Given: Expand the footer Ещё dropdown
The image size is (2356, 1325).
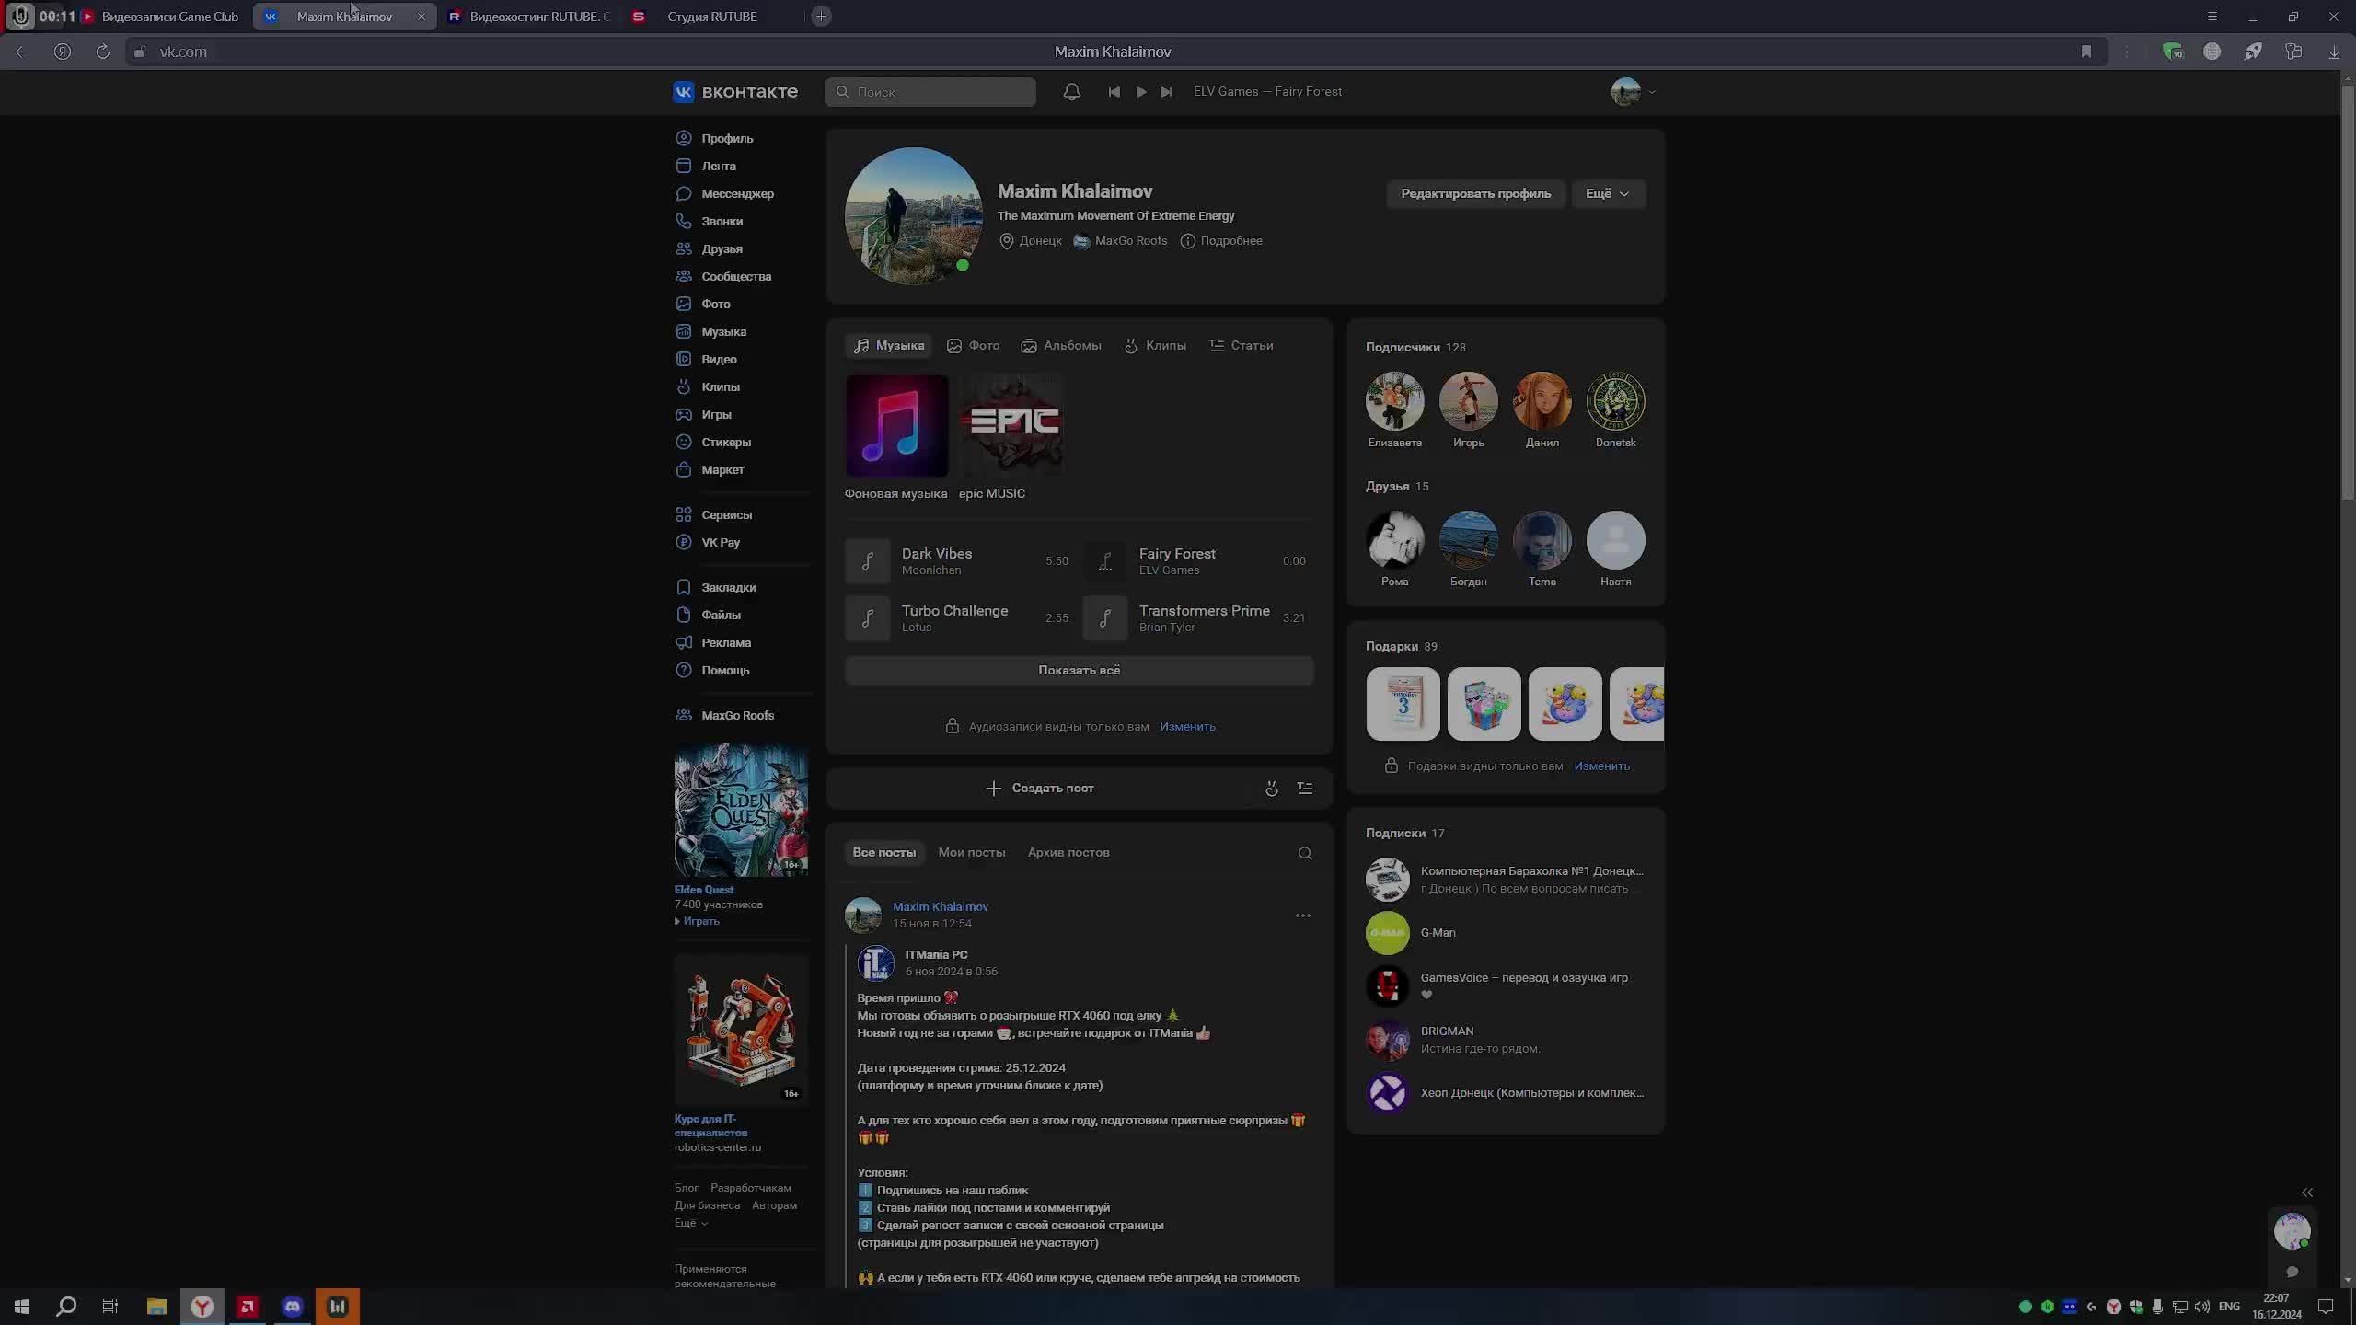Looking at the screenshot, I should (690, 1224).
